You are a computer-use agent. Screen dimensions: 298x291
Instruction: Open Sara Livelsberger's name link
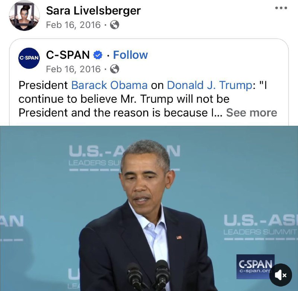tap(93, 11)
